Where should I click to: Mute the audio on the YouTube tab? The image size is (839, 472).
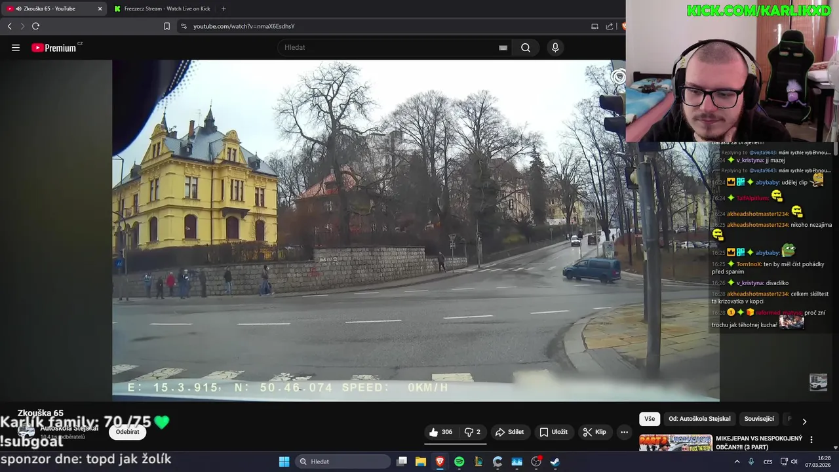(18, 9)
